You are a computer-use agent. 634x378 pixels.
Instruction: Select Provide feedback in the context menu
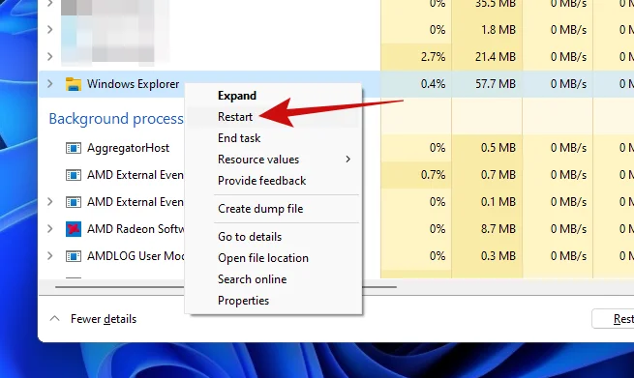click(x=261, y=181)
